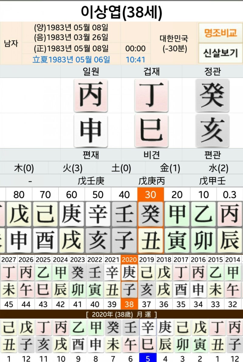Select year 2018 in the yearly luck row

pos(163,259)
